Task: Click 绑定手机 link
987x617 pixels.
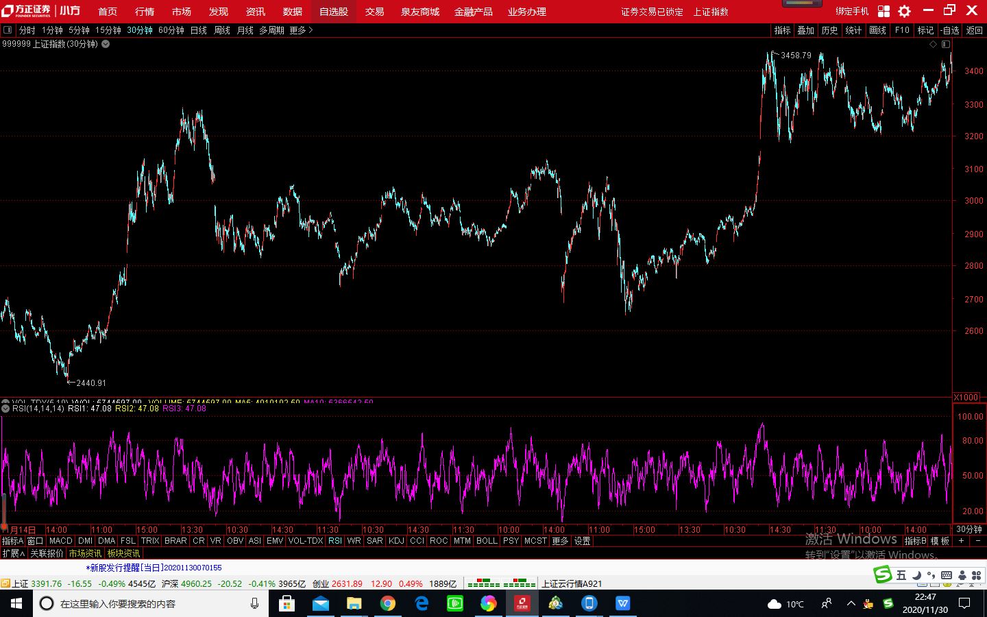Action: click(852, 12)
